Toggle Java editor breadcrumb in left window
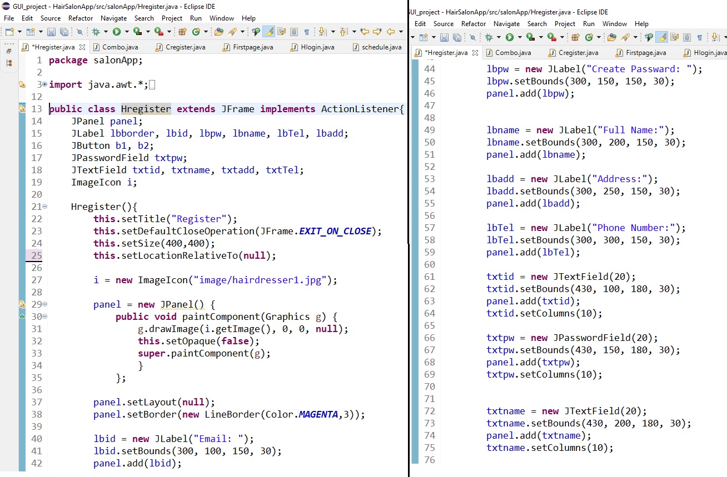 [256, 32]
